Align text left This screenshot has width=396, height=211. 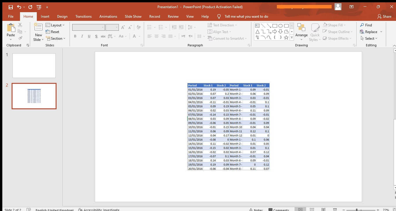pos(150,36)
